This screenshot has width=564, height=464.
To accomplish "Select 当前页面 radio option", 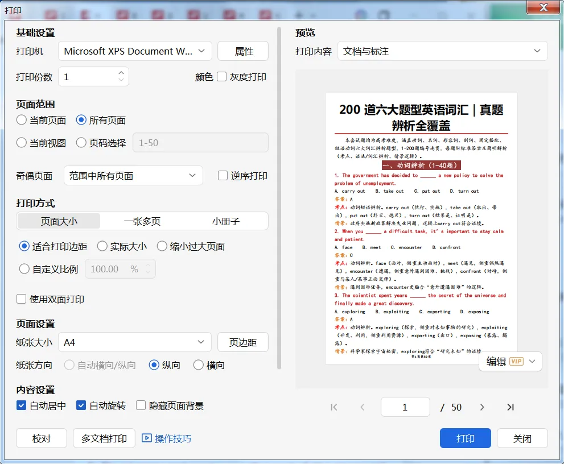I will tap(21, 120).
